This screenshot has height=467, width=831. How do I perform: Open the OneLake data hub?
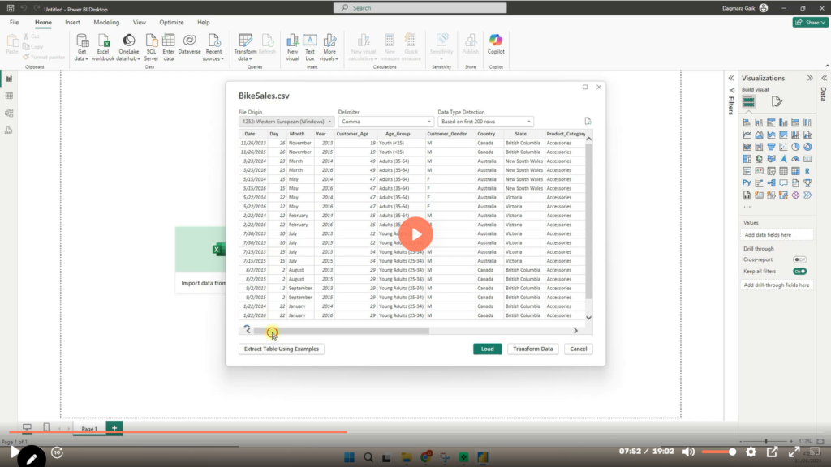click(128, 47)
